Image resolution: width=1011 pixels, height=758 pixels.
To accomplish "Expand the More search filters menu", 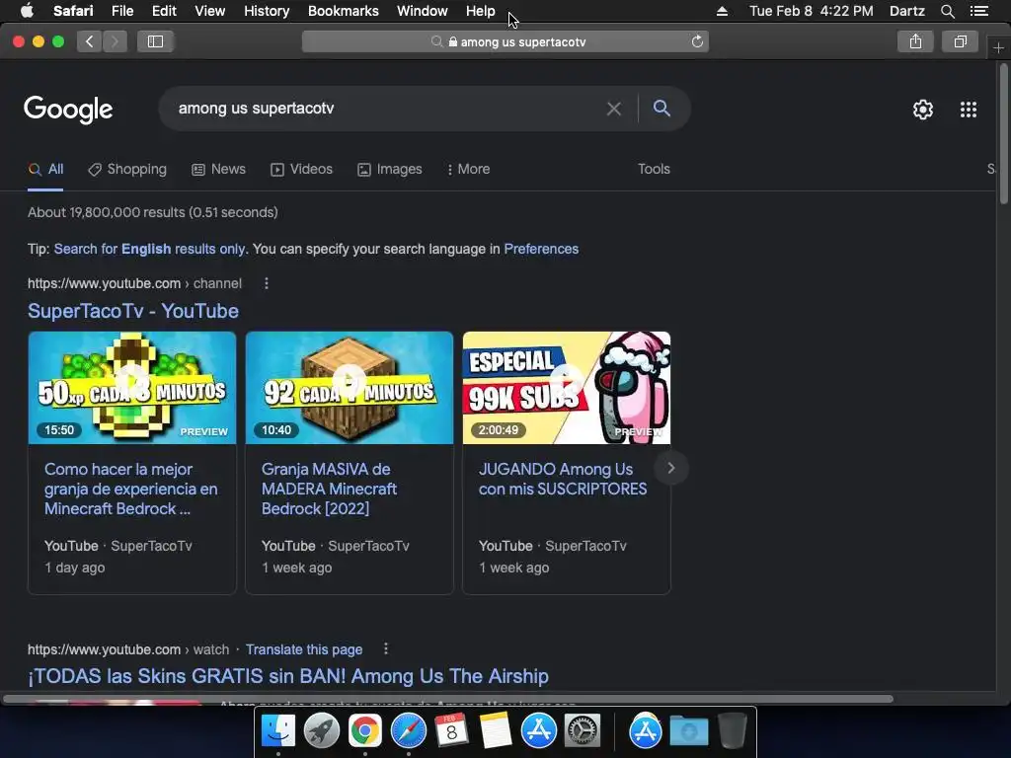I will [469, 169].
